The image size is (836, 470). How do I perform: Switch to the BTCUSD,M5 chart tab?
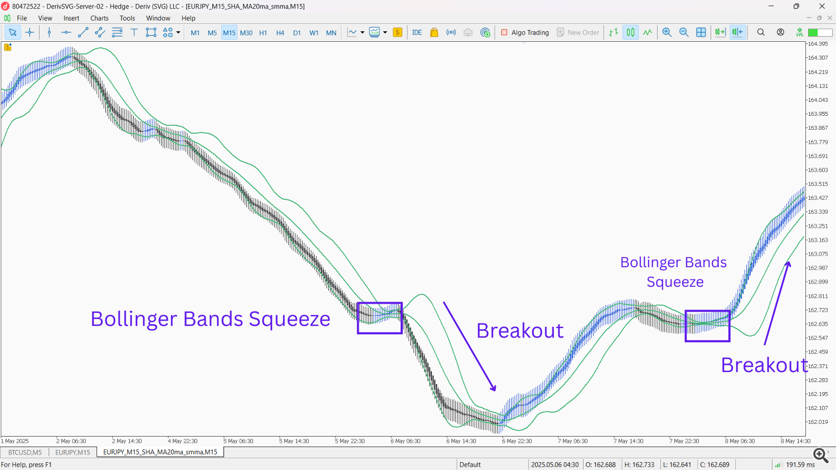pos(25,452)
